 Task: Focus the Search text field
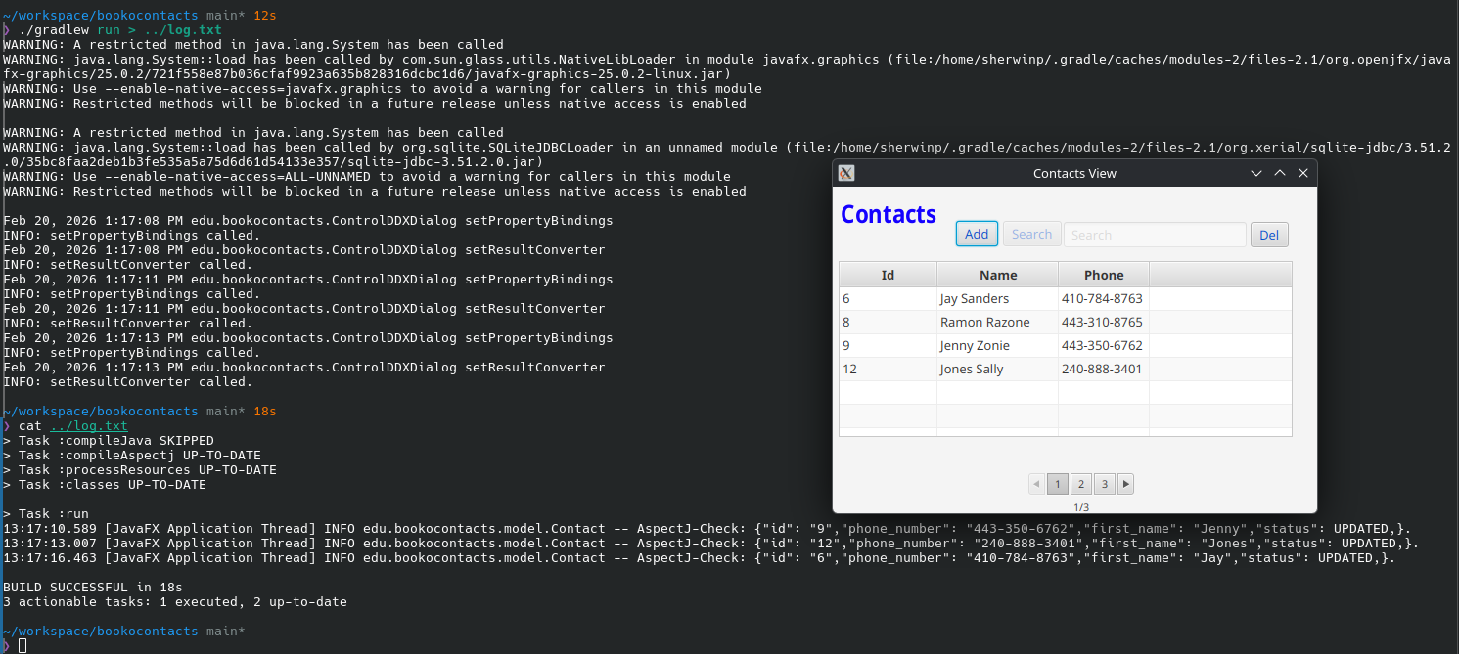[1155, 235]
